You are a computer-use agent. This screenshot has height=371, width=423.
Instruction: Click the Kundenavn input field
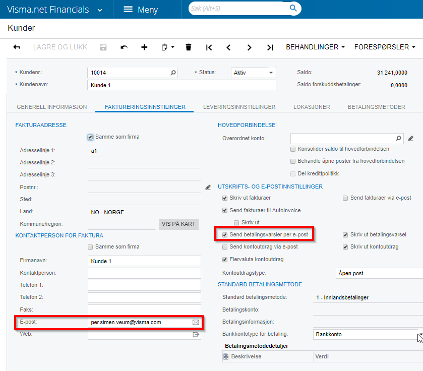(182, 85)
